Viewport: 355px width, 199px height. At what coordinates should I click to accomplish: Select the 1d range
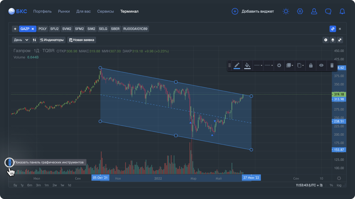pyautogui.click(x=70, y=185)
